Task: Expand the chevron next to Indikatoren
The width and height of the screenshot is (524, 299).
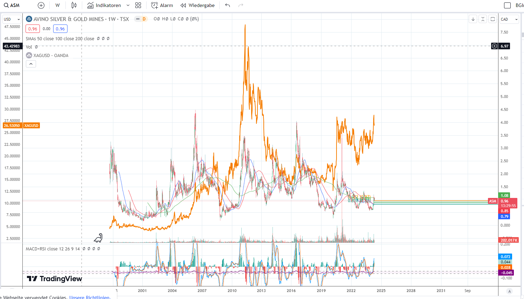Action: pyautogui.click(x=128, y=5)
